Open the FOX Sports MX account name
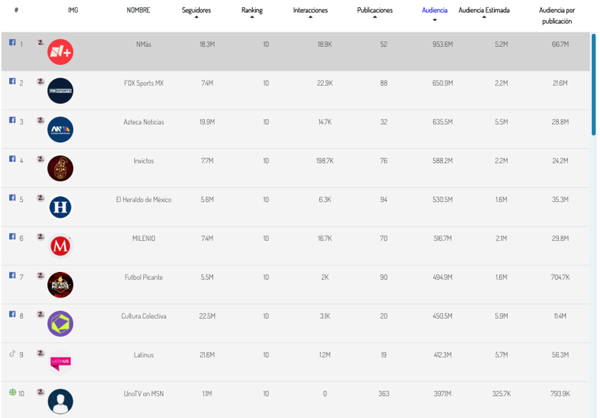The width and height of the screenshot is (600, 418). pos(144,83)
